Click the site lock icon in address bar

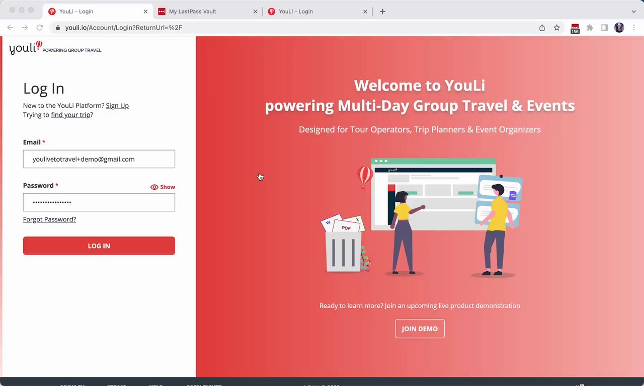58,28
